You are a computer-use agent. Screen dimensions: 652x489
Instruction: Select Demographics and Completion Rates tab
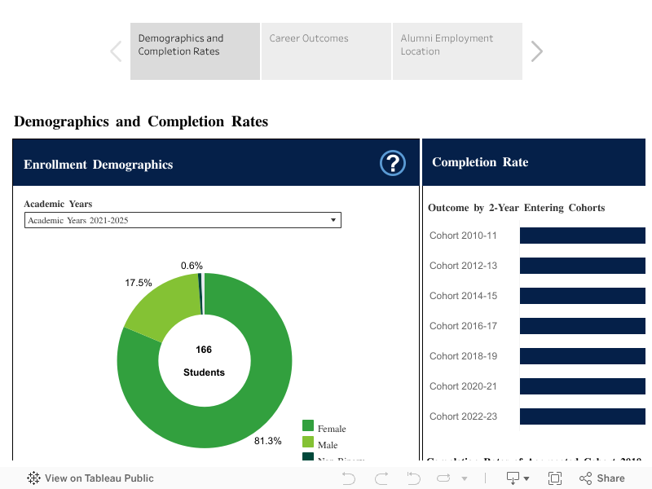click(x=195, y=51)
